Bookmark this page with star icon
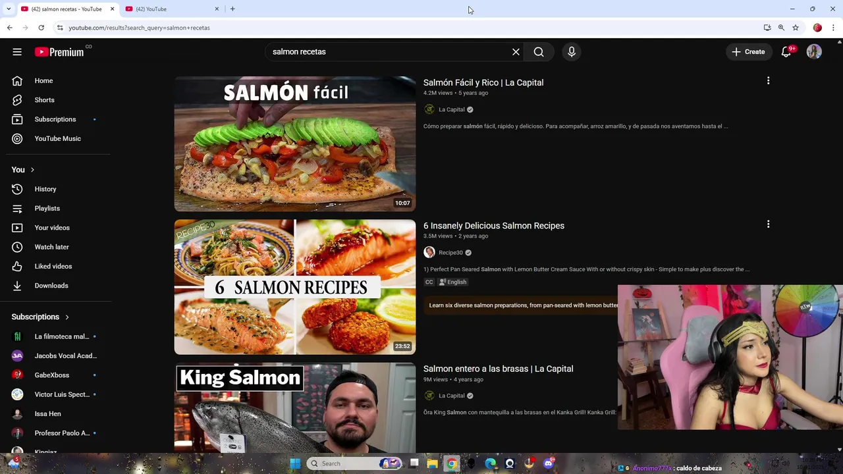Image resolution: width=843 pixels, height=474 pixels. 796,28
